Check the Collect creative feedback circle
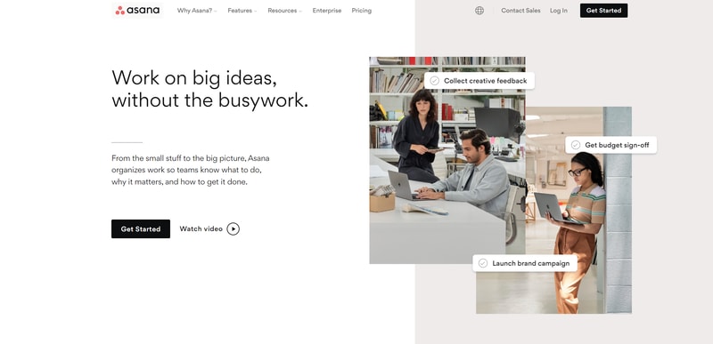 [435, 81]
